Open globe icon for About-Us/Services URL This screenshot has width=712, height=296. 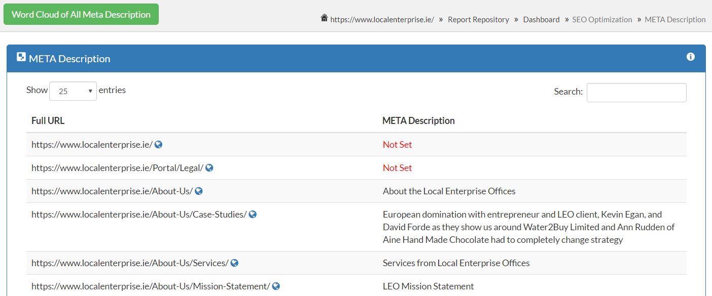point(234,263)
